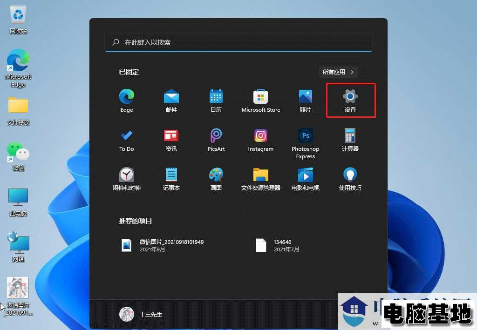This screenshot has width=477, height=330.
Task: Open Instagram app
Action: pyautogui.click(x=261, y=140)
